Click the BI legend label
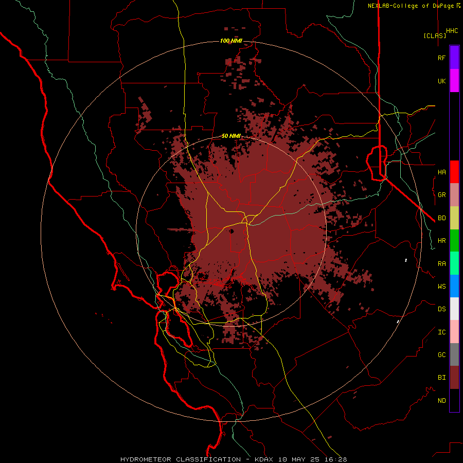The width and height of the screenshot is (463, 463). (441, 377)
